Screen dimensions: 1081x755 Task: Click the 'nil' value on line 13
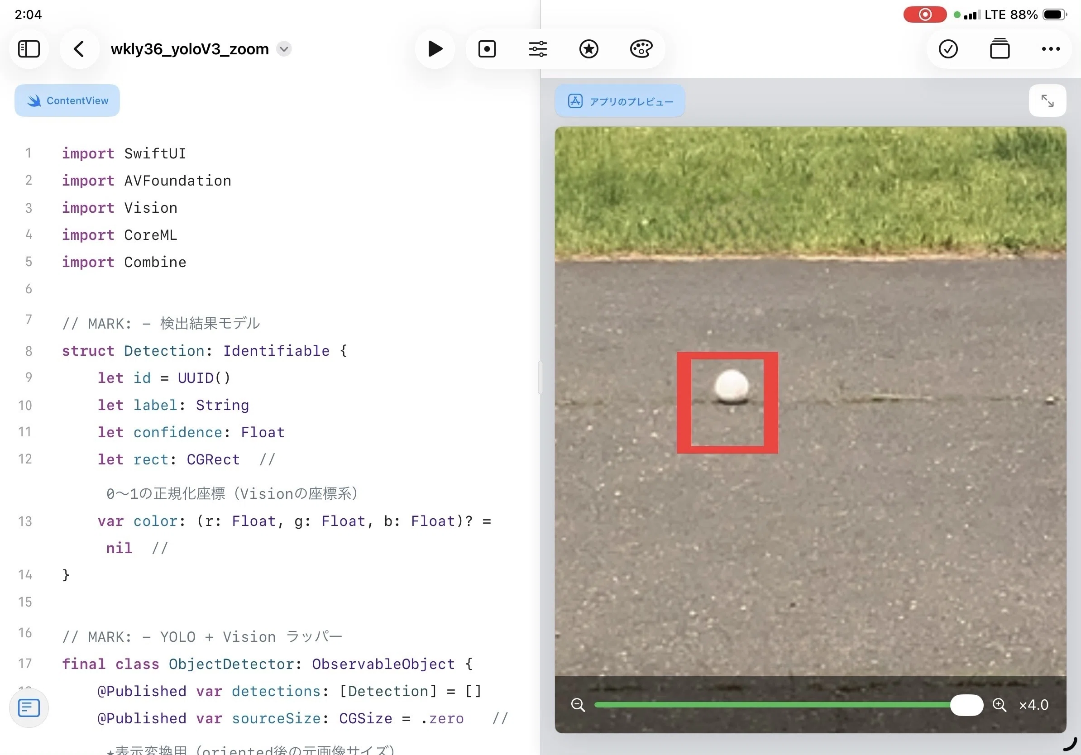point(119,548)
